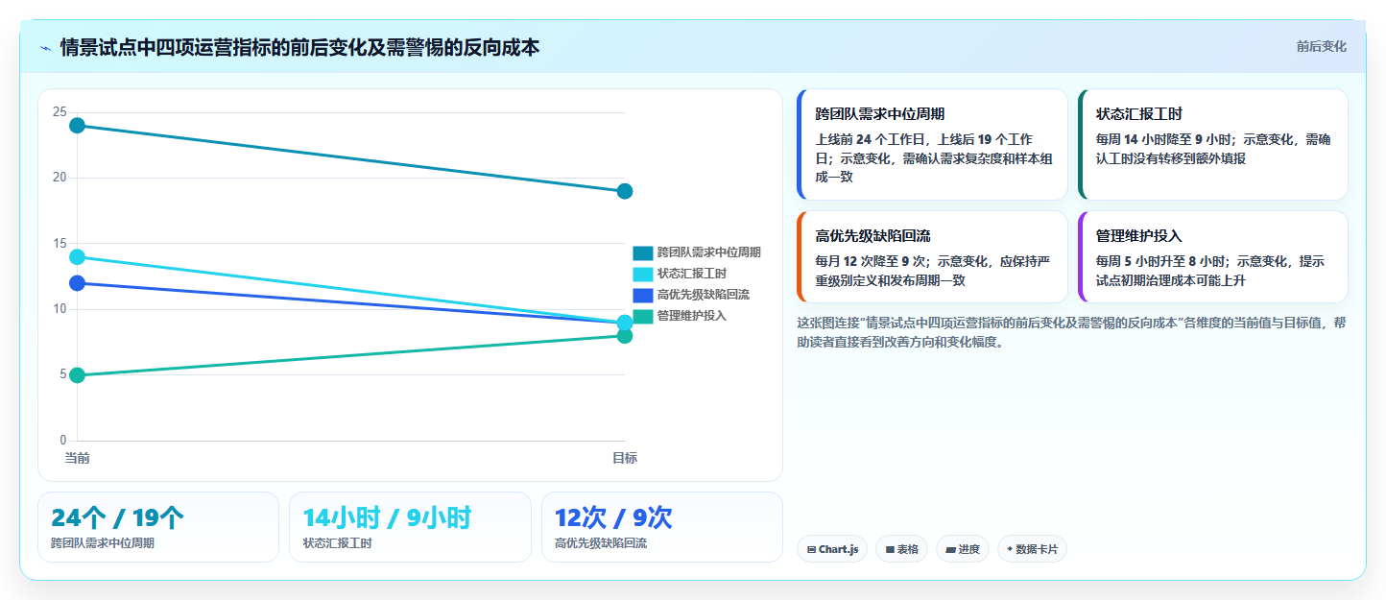Click the icon in the 进度 tag
Screen dimensions: 1386x600
click(x=950, y=550)
